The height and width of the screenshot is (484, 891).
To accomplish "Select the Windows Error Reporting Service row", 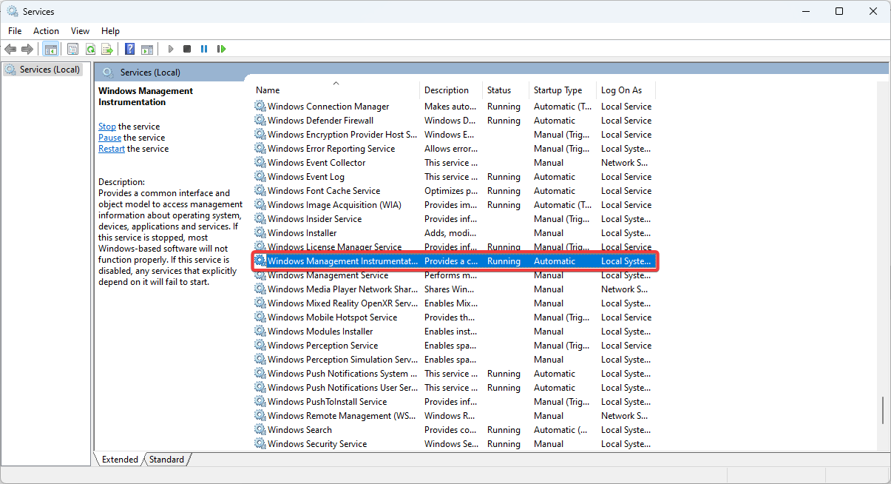I will click(x=454, y=149).
